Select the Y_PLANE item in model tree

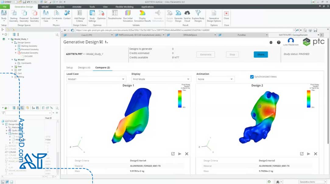[x=12, y=152]
